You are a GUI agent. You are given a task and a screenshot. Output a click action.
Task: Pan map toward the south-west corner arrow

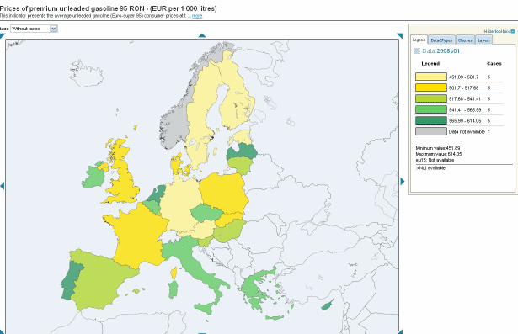pos(2,331)
